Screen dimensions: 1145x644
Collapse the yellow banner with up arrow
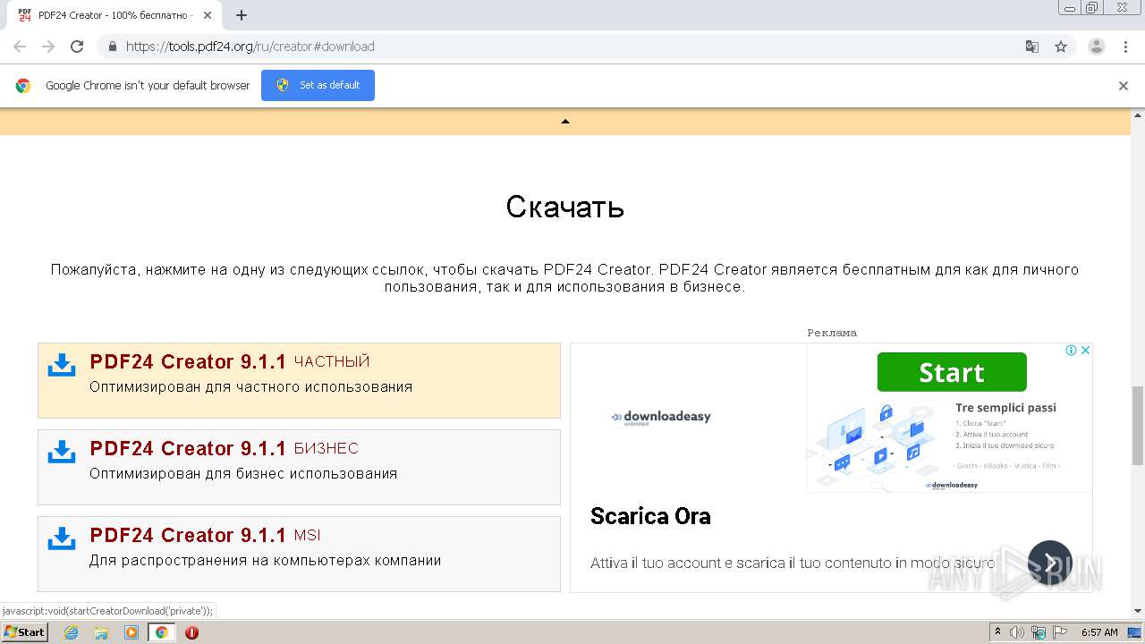pos(565,122)
